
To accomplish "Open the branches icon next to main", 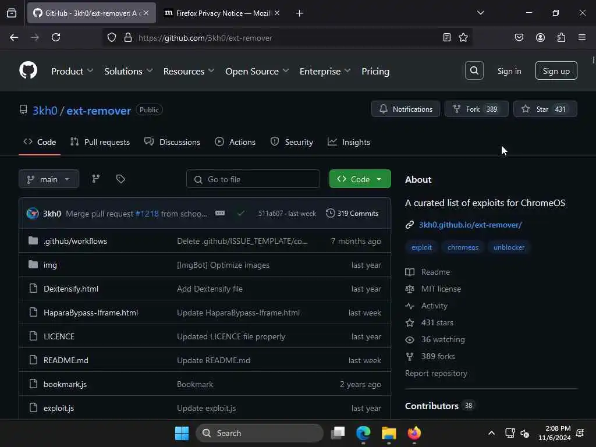I will [96, 179].
